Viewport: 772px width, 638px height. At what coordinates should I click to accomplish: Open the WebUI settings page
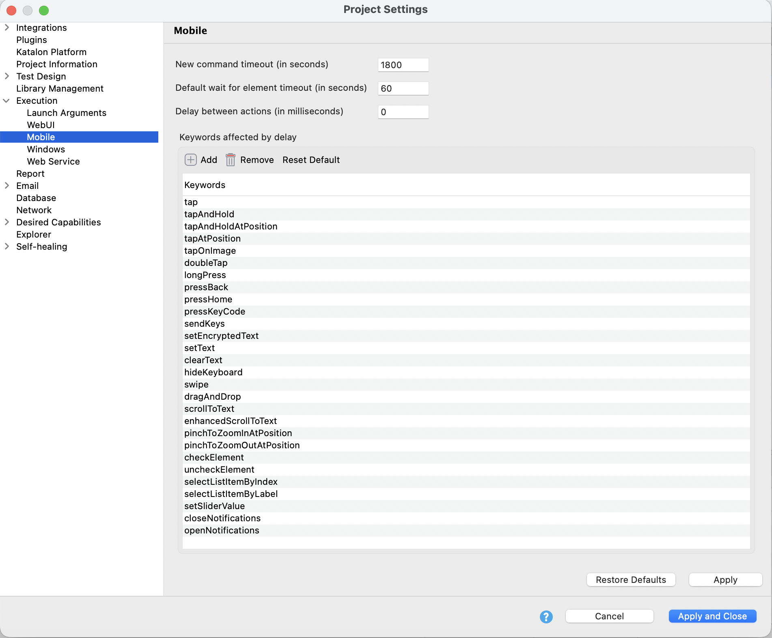pyautogui.click(x=41, y=125)
